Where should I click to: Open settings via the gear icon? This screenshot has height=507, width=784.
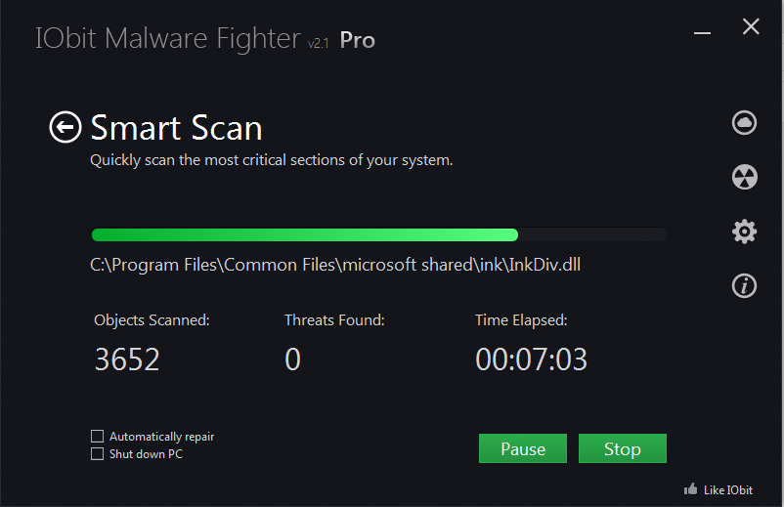click(744, 232)
